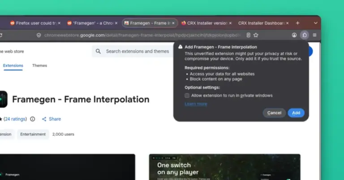The image size is (344, 180).
Task: Switch to the Themes store tab
Action: tap(39, 65)
